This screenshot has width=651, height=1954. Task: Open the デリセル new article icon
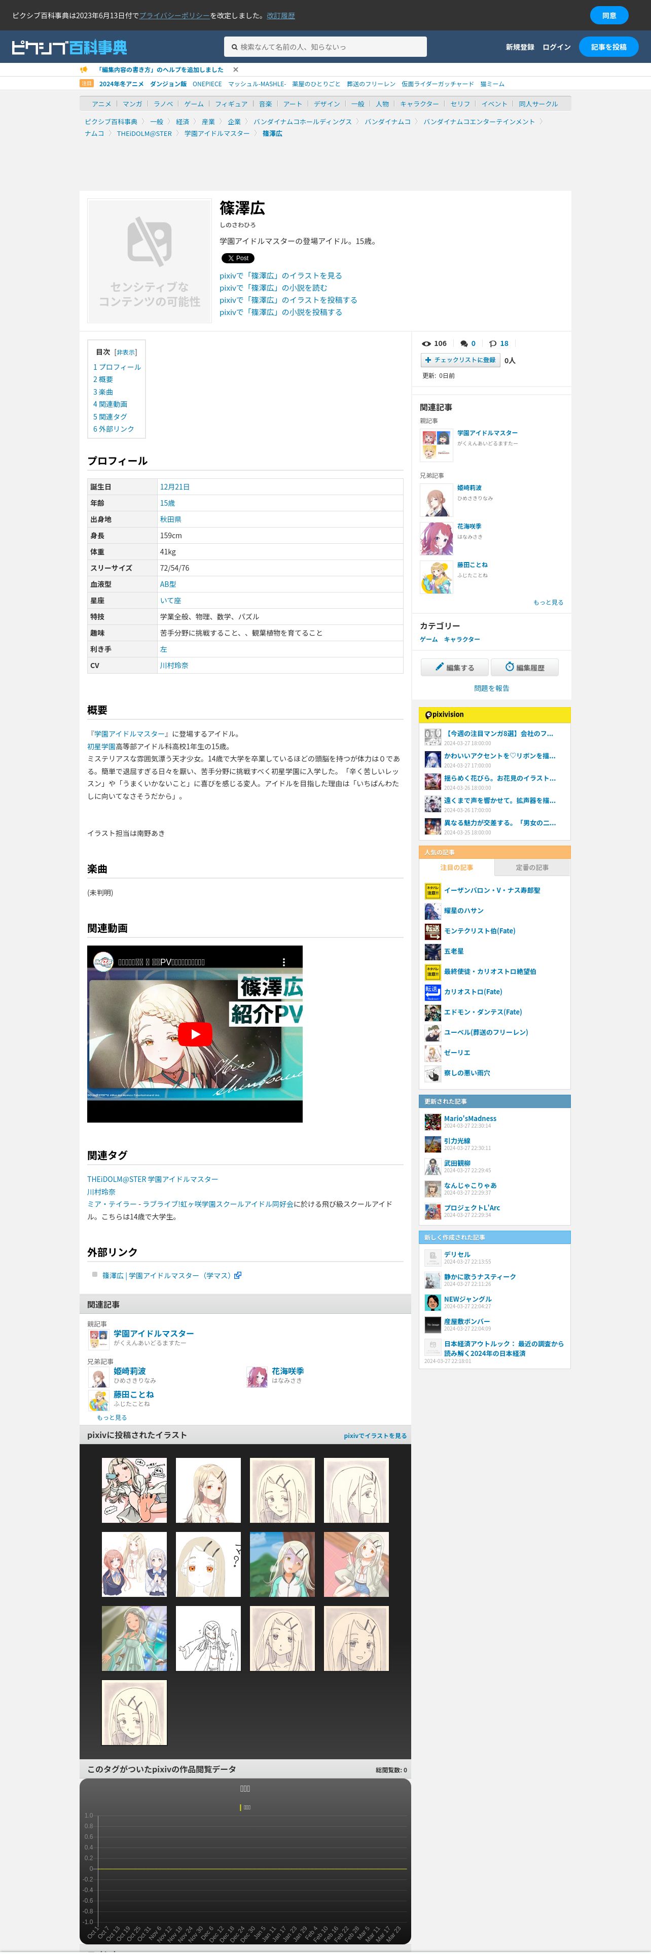click(433, 1258)
